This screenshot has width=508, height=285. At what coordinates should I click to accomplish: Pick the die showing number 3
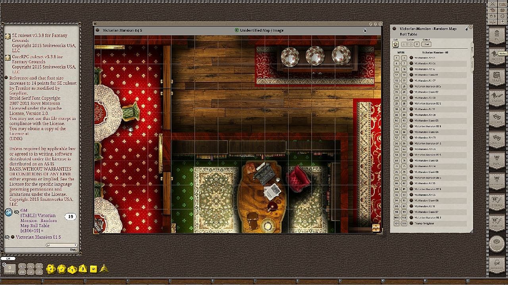tap(83, 269)
